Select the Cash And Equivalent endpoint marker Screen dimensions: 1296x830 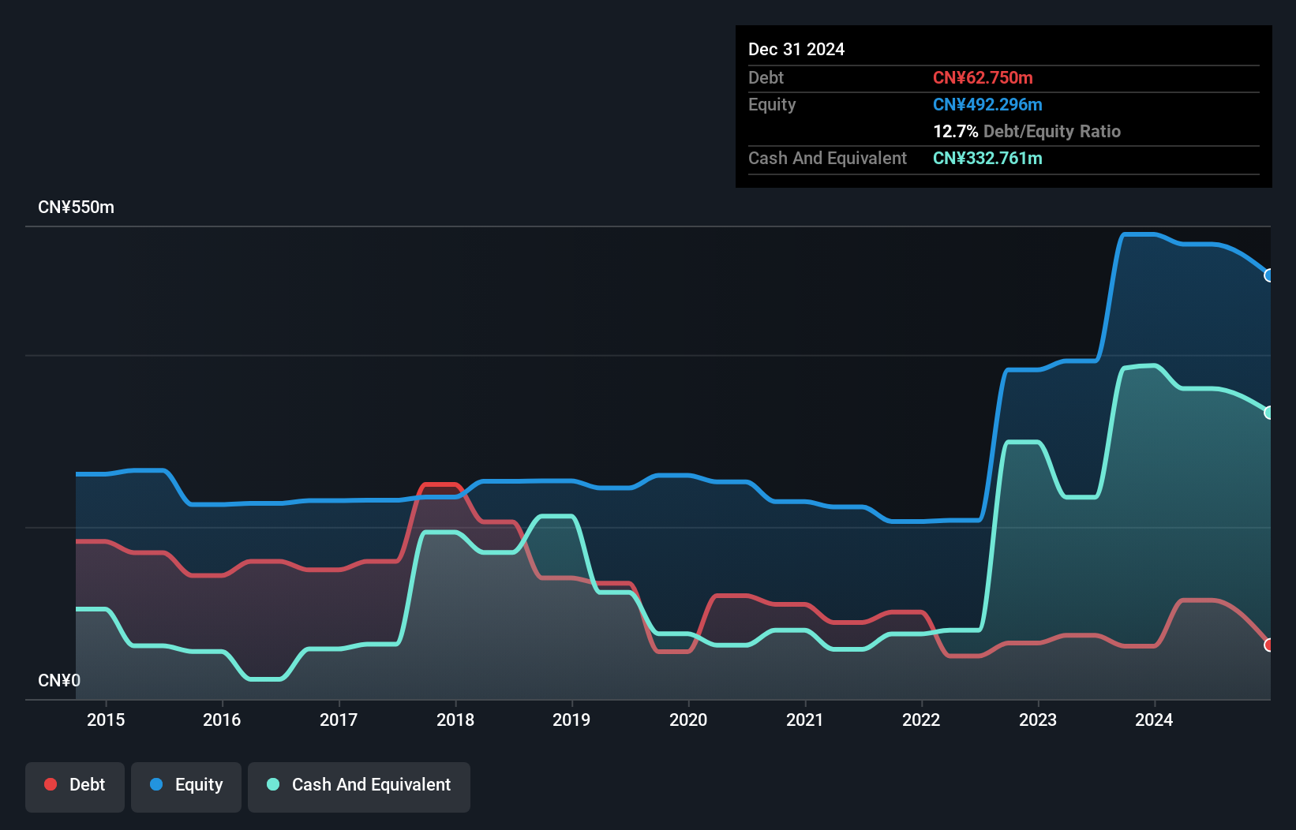click(x=1268, y=413)
